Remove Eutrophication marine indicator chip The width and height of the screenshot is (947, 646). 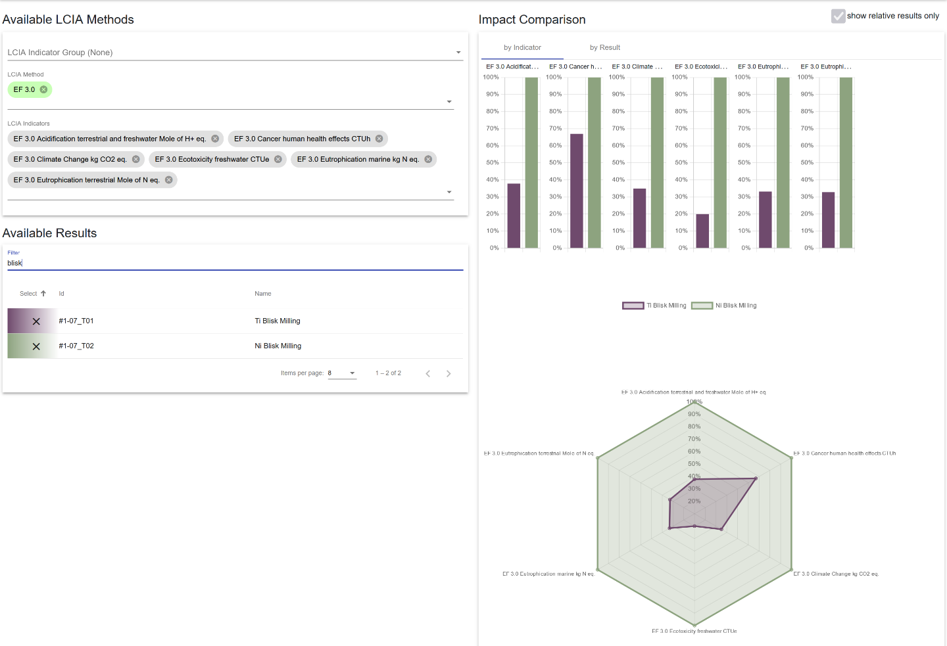[428, 159]
